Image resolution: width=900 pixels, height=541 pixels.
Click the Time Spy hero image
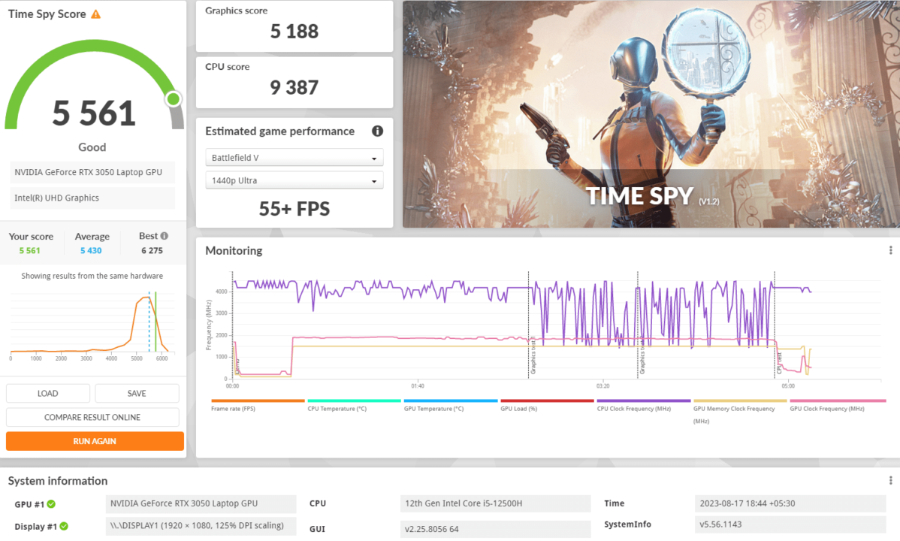tap(651, 113)
